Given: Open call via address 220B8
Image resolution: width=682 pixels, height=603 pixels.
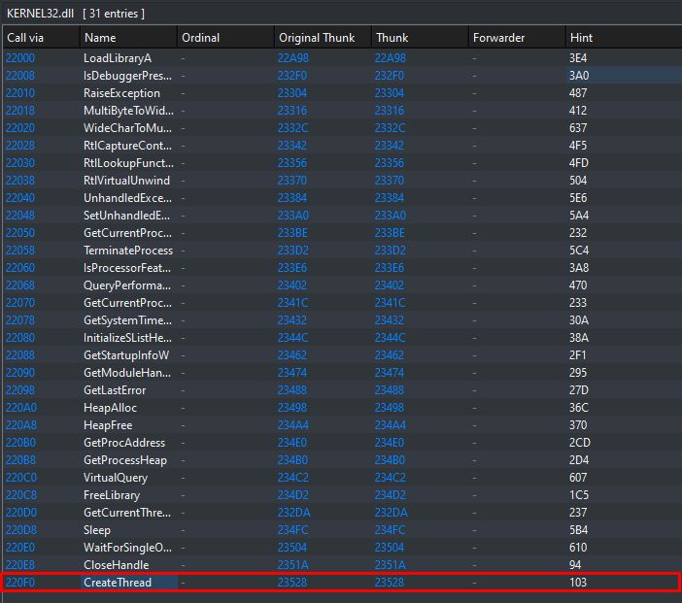Looking at the screenshot, I should tap(20, 460).
